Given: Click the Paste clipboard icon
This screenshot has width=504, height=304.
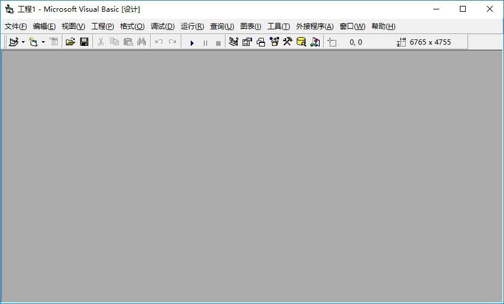Looking at the screenshot, I should 128,42.
